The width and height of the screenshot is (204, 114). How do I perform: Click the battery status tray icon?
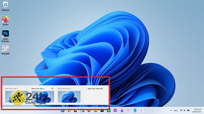point(188,111)
